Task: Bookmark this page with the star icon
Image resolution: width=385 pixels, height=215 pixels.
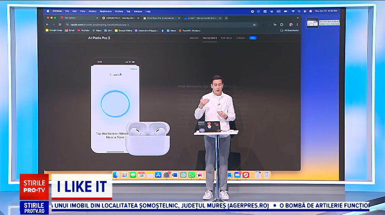Action: point(254,24)
